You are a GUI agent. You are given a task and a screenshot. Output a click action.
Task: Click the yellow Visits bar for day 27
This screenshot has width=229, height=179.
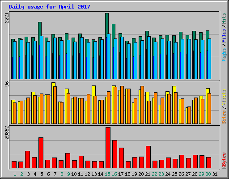pos(187,115)
